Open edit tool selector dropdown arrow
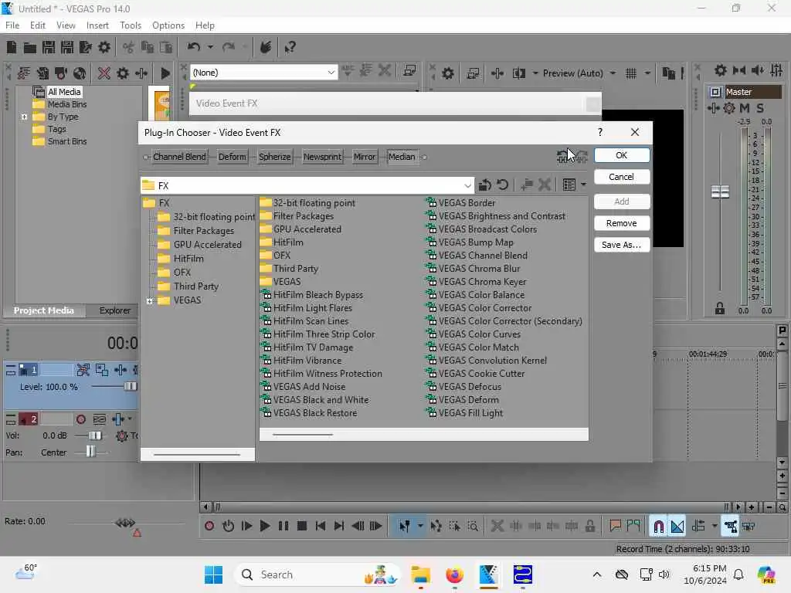This screenshot has width=791, height=593. coord(419,527)
